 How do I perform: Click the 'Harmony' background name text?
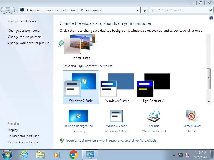click(x=78, y=131)
